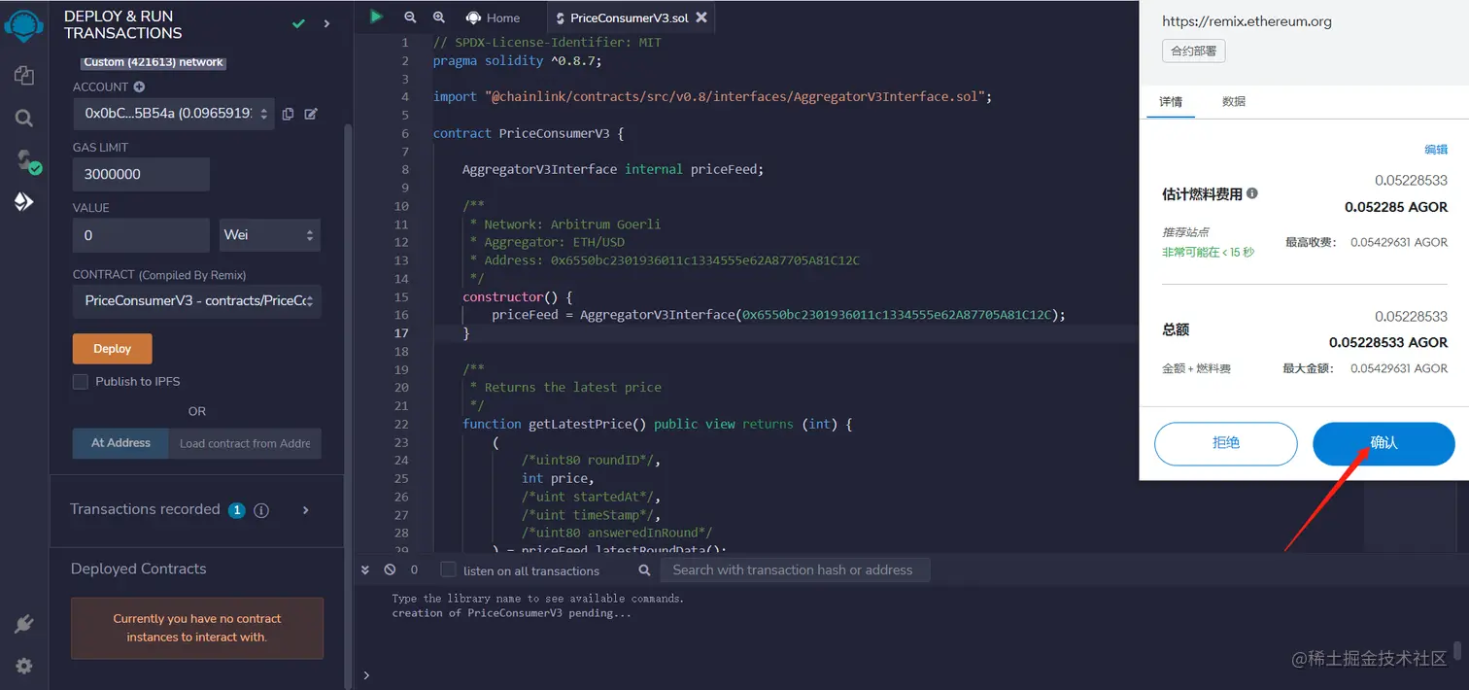Switch to the Home tab
The height and width of the screenshot is (690, 1469).
493,17
